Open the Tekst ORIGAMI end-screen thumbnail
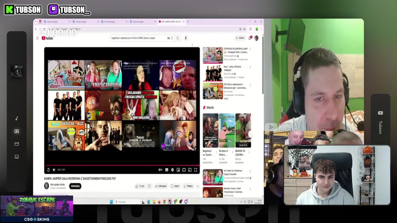The height and width of the screenshot is (223, 397). tap(141, 136)
